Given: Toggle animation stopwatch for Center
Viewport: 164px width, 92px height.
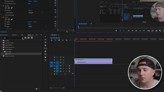Looking at the screenshot, I should coord(5,22).
